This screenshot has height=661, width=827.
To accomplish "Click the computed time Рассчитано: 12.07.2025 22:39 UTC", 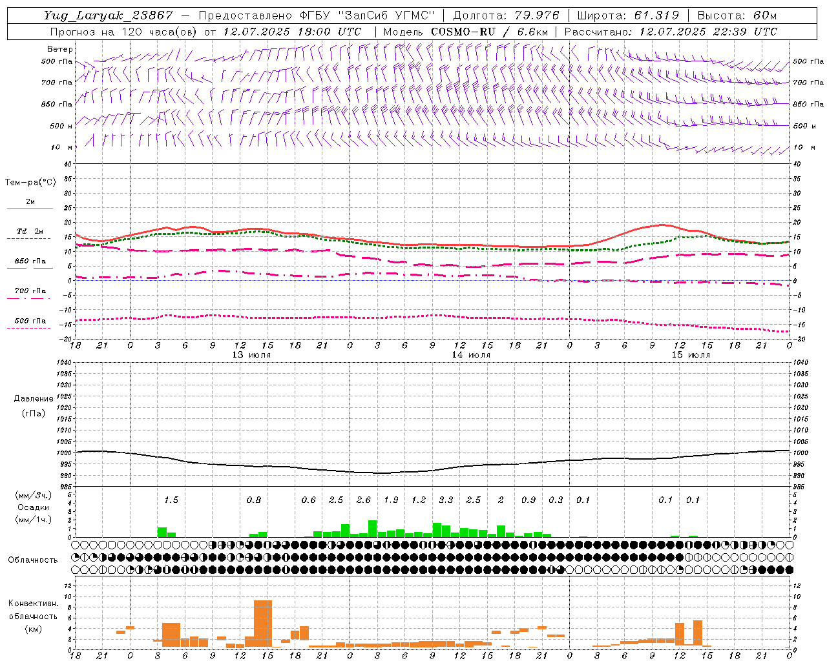I will click(671, 32).
